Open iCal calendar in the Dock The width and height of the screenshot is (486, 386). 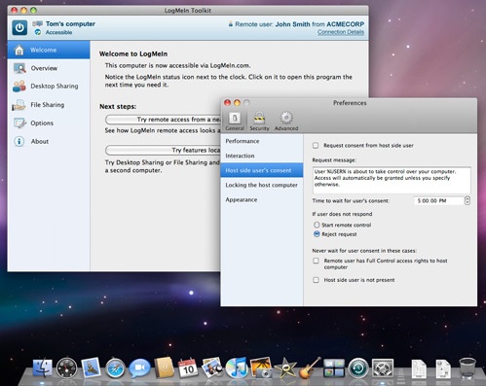[x=188, y=368]
